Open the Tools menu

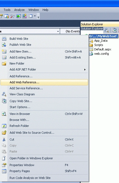(7, 10)
